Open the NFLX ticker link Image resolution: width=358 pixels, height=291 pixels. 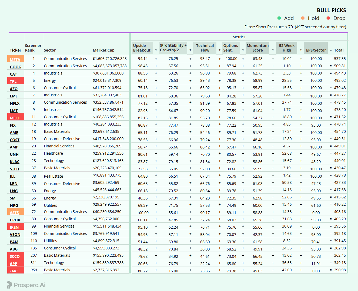(x=15, y=103)
